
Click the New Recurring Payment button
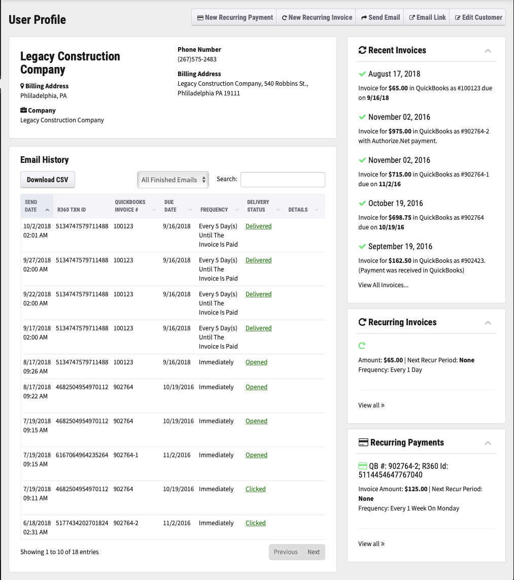click(x=234, y=17)
